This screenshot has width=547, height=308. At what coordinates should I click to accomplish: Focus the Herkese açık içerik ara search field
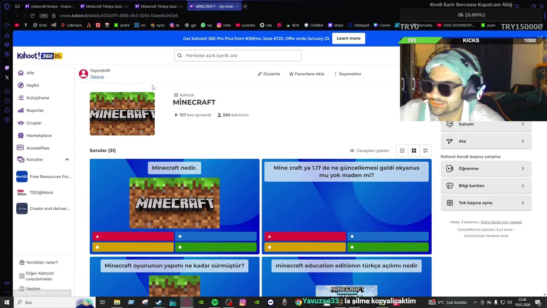click(x=238, y=56)
